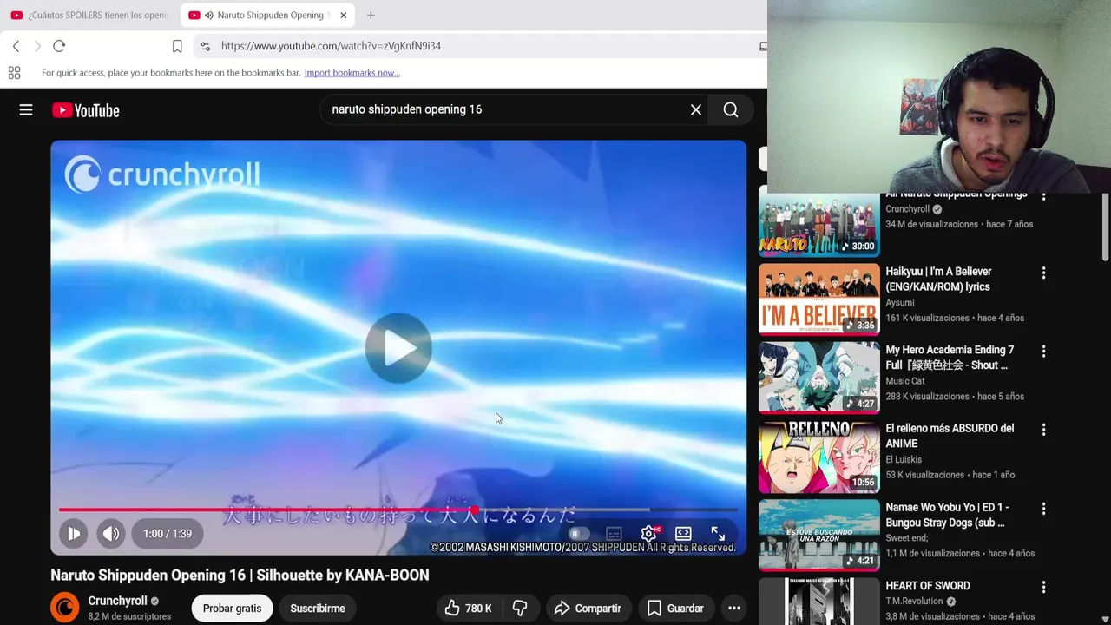This screenshot has width=1111, height=625.
Task: Open the player settings gear
Action: (648, 534)
